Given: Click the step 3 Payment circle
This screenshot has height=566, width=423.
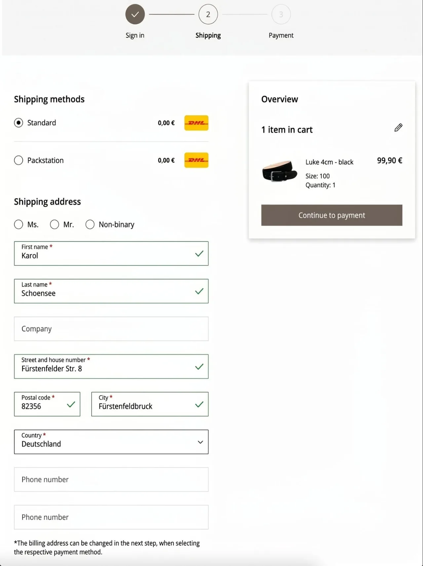Looking at the screenshot, I should click(x=281, y=14).
